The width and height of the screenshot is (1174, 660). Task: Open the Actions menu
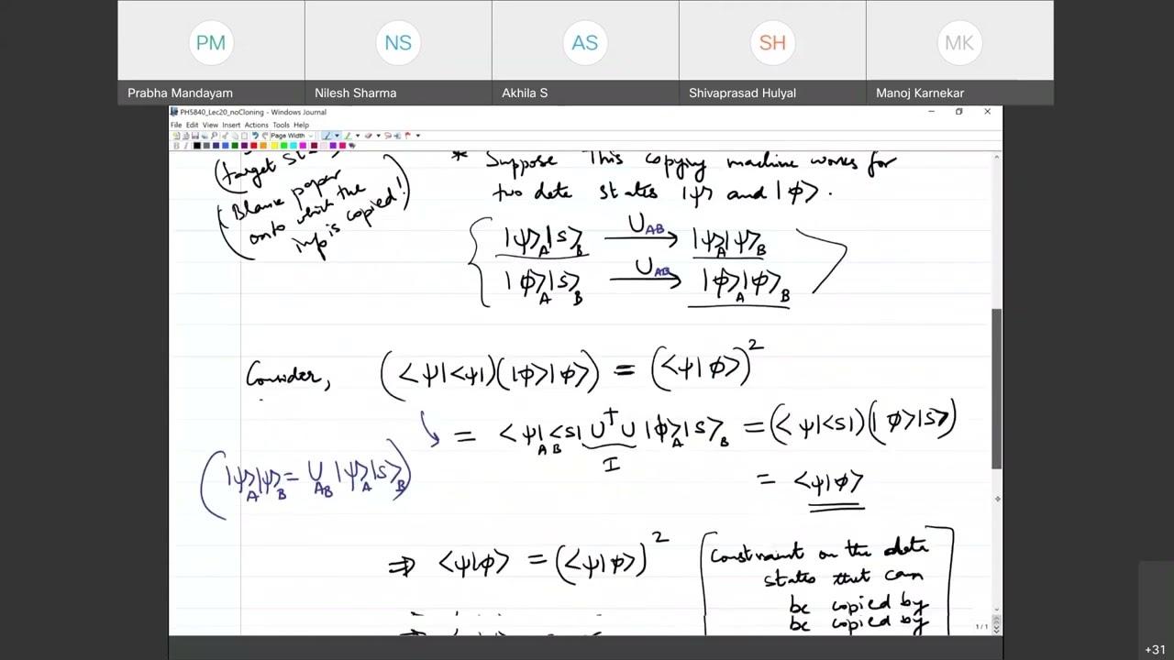[256, 125]
